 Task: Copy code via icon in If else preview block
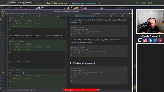point(126,68)
